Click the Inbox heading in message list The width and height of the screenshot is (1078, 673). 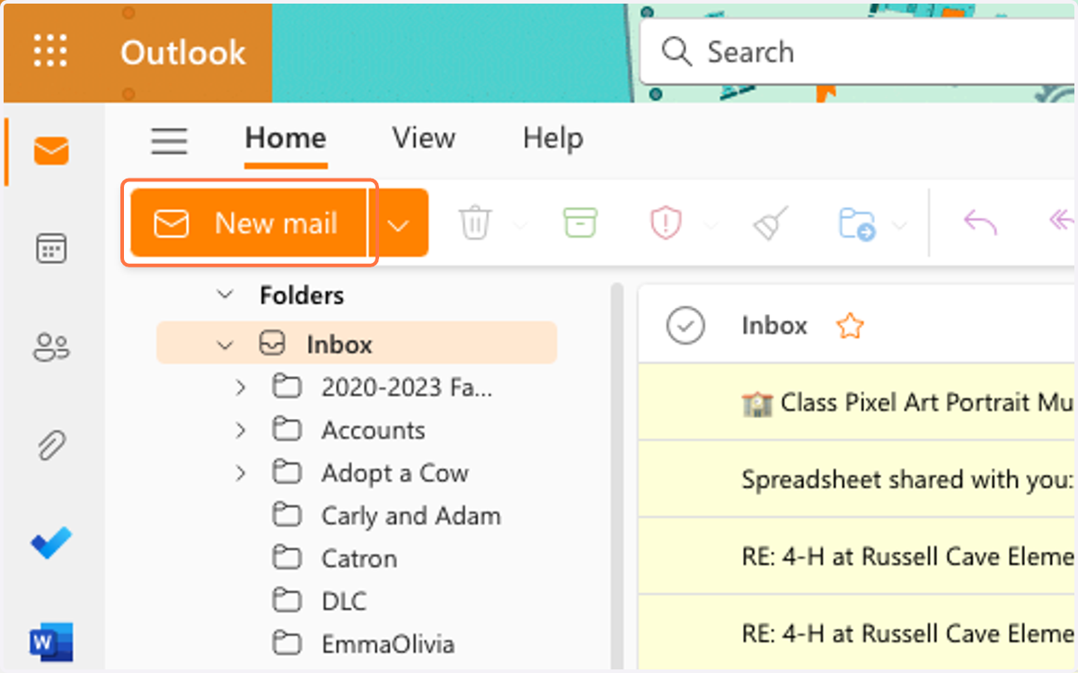(774, 326)
